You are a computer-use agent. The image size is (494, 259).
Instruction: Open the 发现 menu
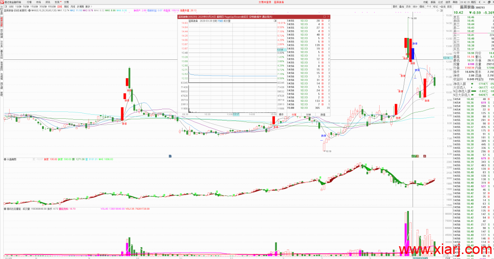(x=57, y=2)
